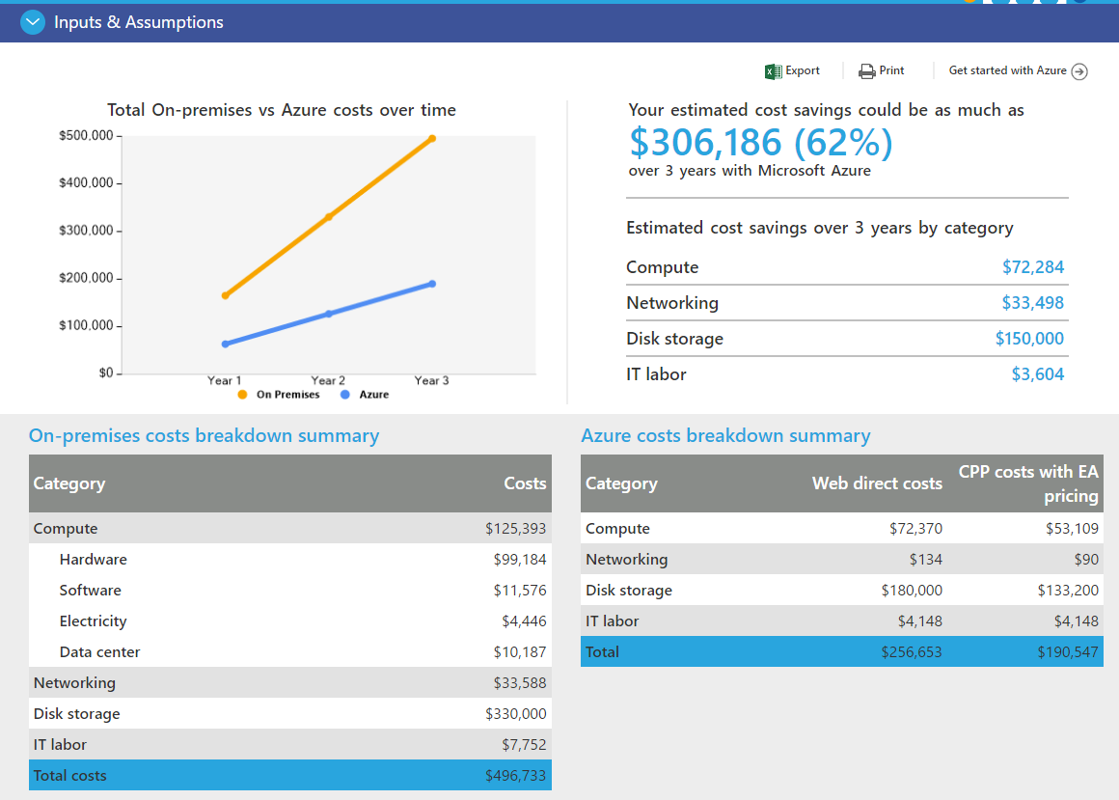Screen dimensions: 1119x800
Task: Click the circled arrow after Get started
Action: coord(1079,71)
